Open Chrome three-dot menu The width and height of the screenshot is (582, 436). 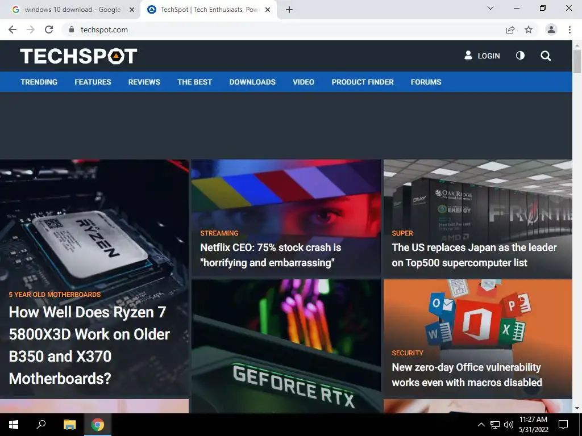[569, 30]
